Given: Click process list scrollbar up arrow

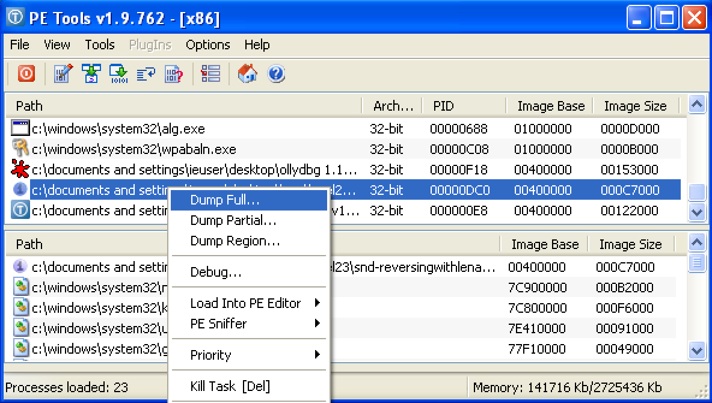Looking at the screenshot, I should tap(697, 104).
